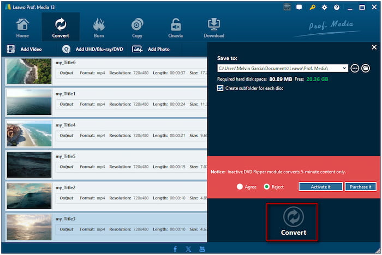
Task: Open the feedback chat bubble icon
Action: [x=299, y=7]
